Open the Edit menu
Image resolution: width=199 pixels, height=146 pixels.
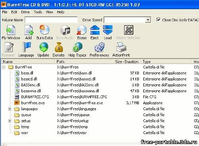(14, 12)
